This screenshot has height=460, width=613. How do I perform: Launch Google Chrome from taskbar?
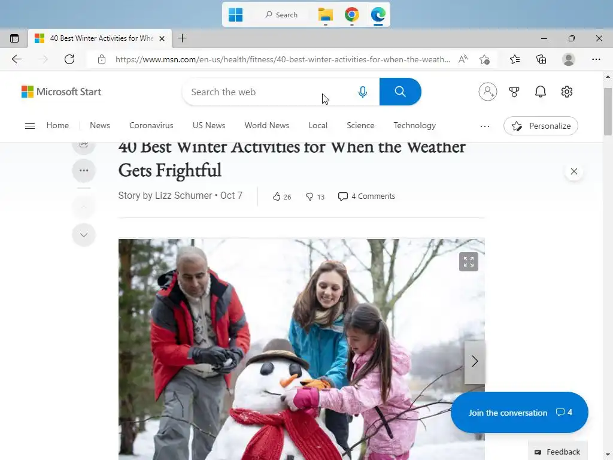352,14
